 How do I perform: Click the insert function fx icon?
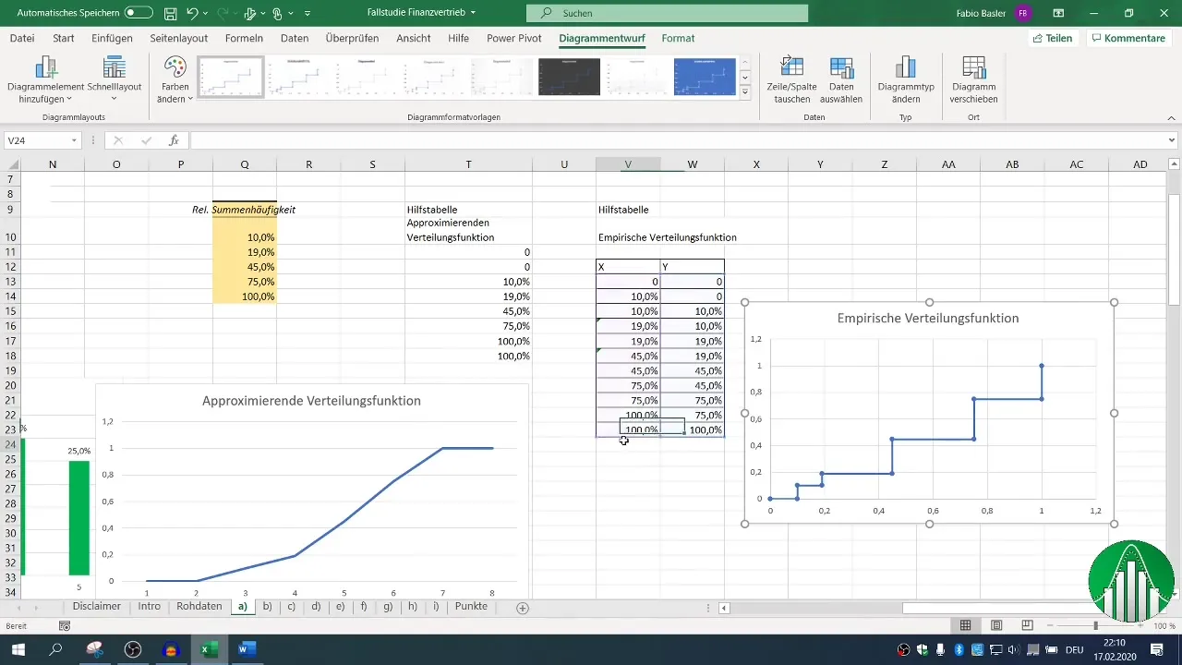173,140
